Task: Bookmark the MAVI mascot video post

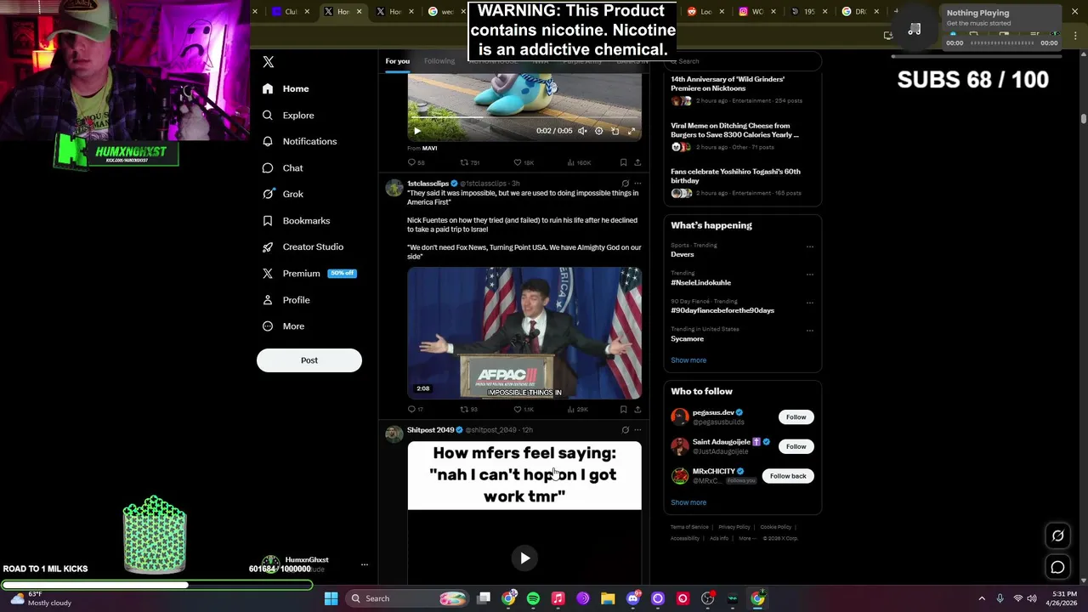Action: coord(623,162)
